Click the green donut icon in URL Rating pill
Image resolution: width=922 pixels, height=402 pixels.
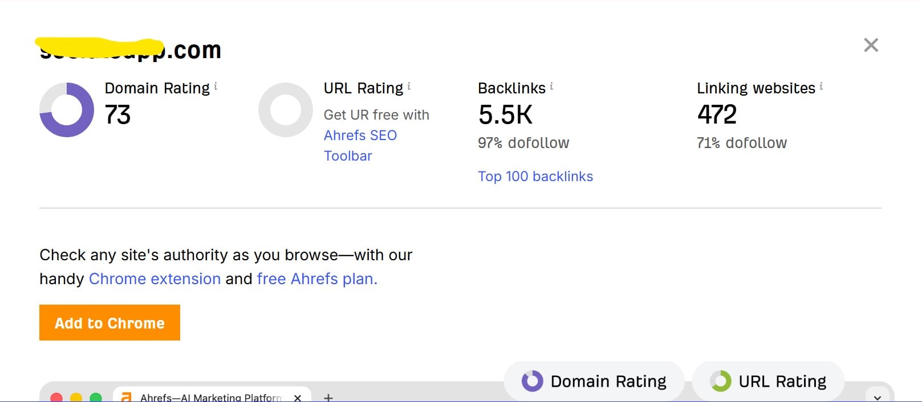tap(721, 381)
